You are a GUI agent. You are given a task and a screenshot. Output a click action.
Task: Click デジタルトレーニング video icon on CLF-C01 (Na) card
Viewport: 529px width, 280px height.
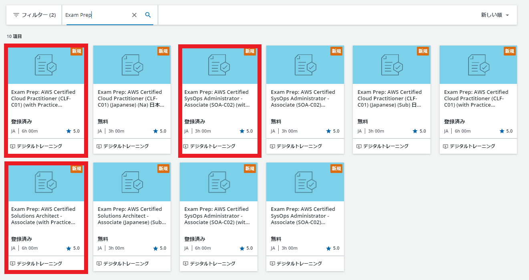(99, 146)
